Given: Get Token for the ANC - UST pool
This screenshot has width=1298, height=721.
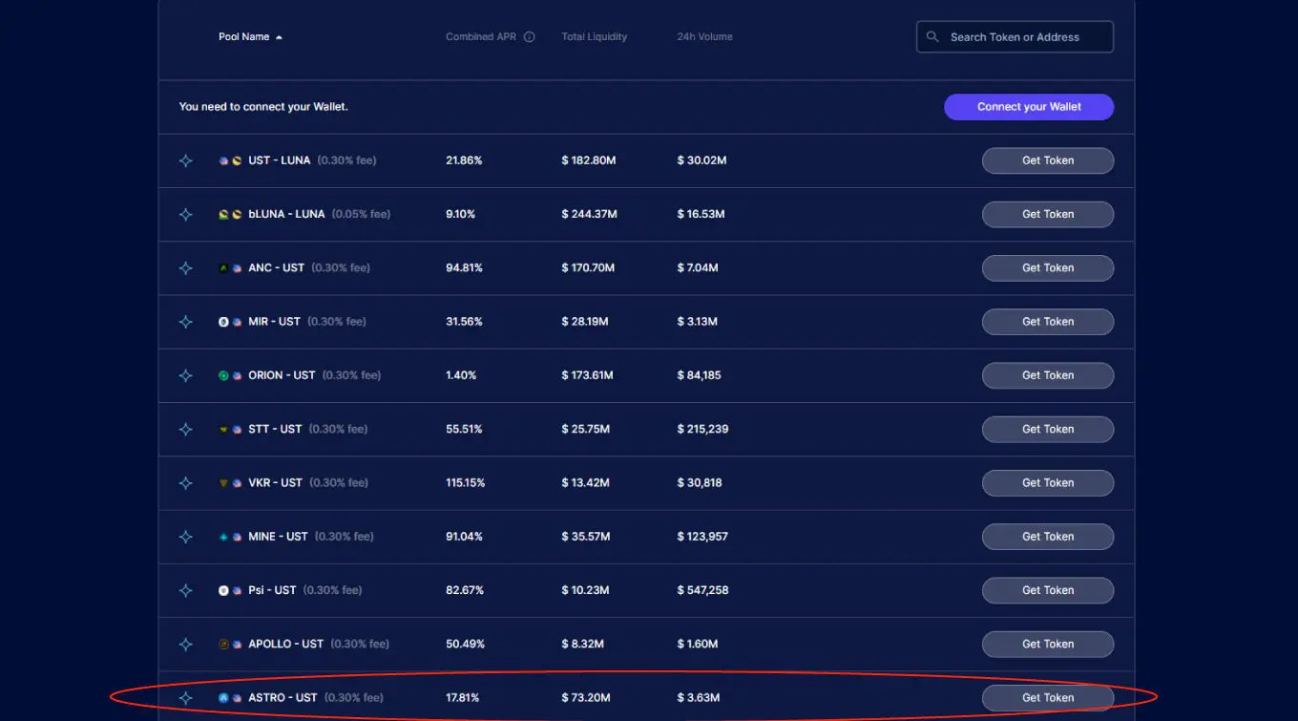Looking at the screenshot, I should click(x=1048, y=267).
